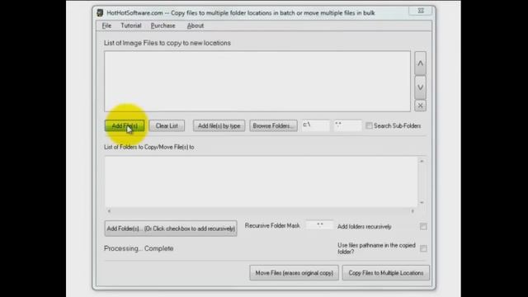Click Add Folder(s) button
The width and height of the screenshot is (528, 297).
[171, 229]
